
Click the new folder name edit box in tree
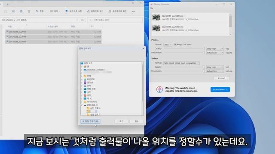[x=93, y=111]
